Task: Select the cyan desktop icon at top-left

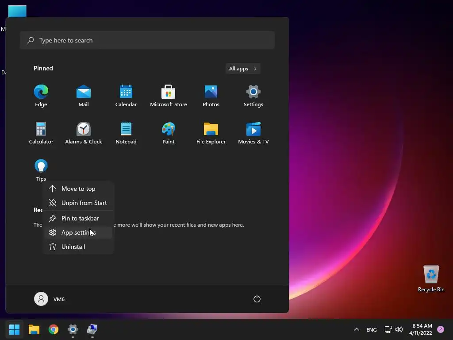Action: (x=17, y=11)
